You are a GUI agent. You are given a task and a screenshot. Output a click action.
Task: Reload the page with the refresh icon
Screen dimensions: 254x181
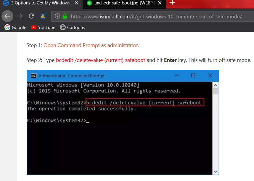click(31, 16)
